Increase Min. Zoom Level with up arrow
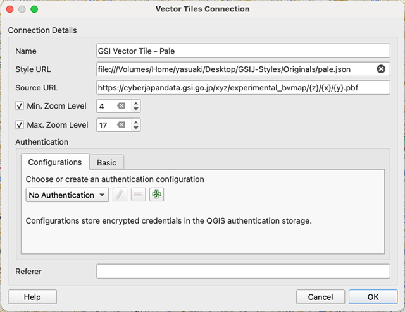 [x=136, y=103]
